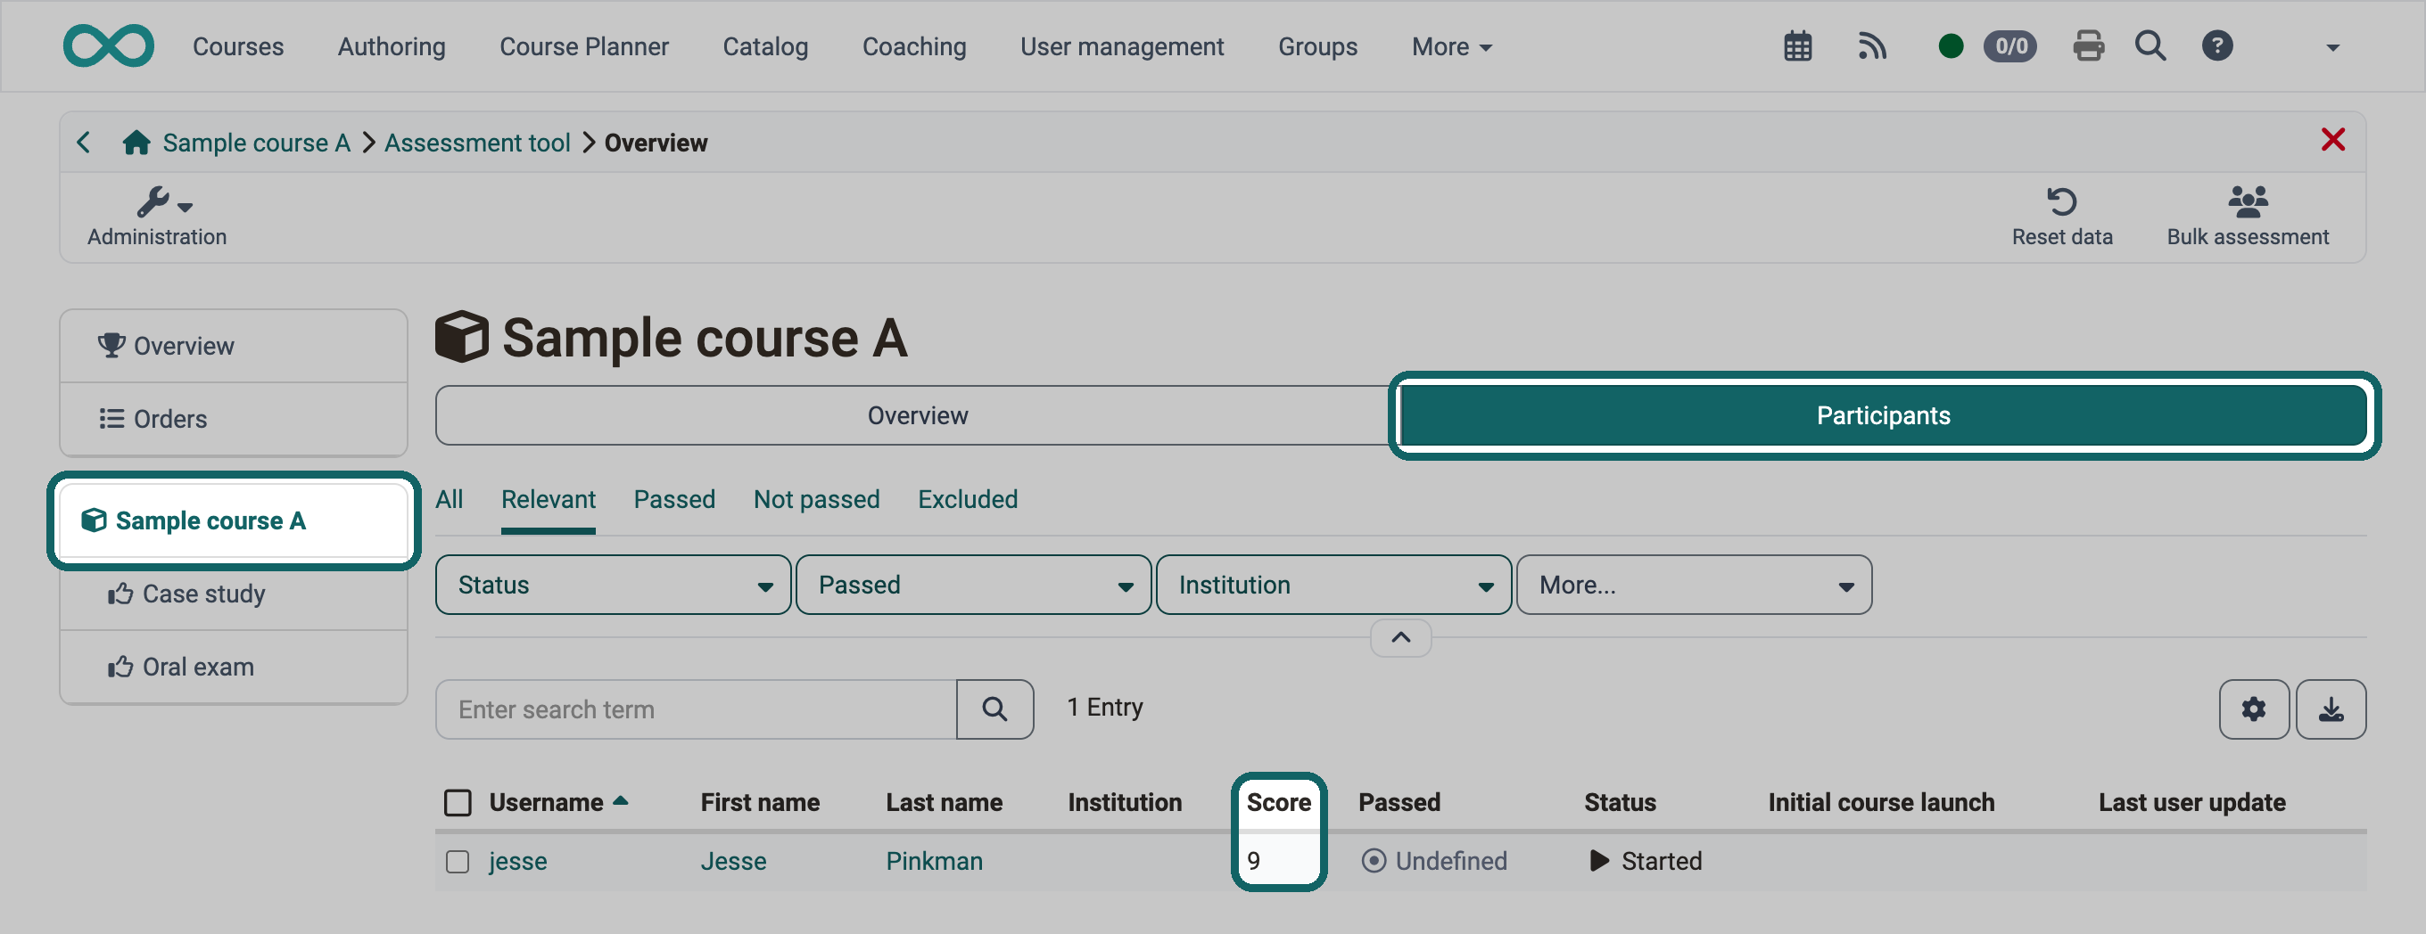The image size is (2426, 934).
Task: Open the 0/0 chat messages badge
Action: coord(2009,46)
